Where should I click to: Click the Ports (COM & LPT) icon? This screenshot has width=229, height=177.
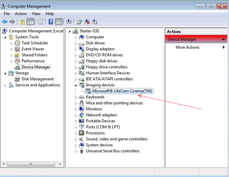coord(81,127)
